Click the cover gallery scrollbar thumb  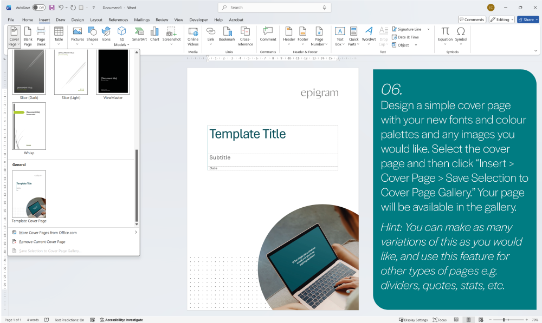tap(137, 186)
